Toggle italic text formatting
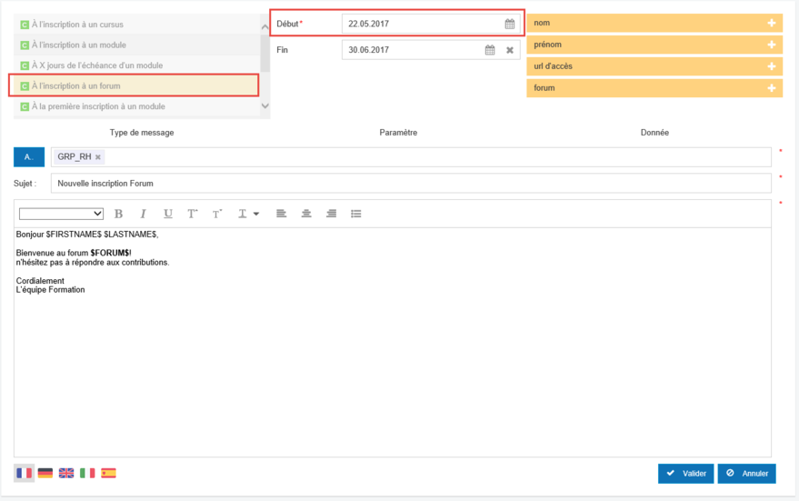The width and height of the screenshot is (799, 501). click(x=143, y=214)
